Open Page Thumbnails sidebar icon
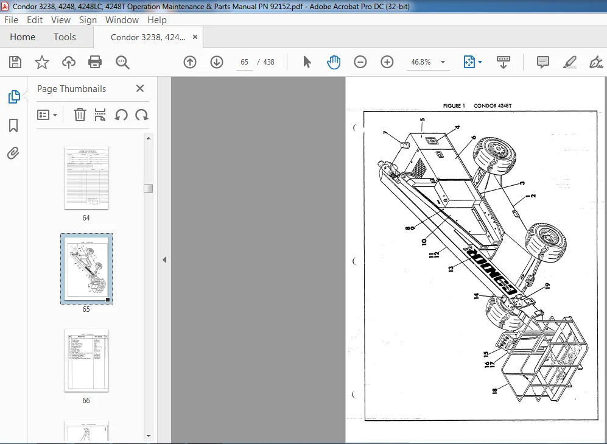The image size is (607, 444). pos(14,97)
